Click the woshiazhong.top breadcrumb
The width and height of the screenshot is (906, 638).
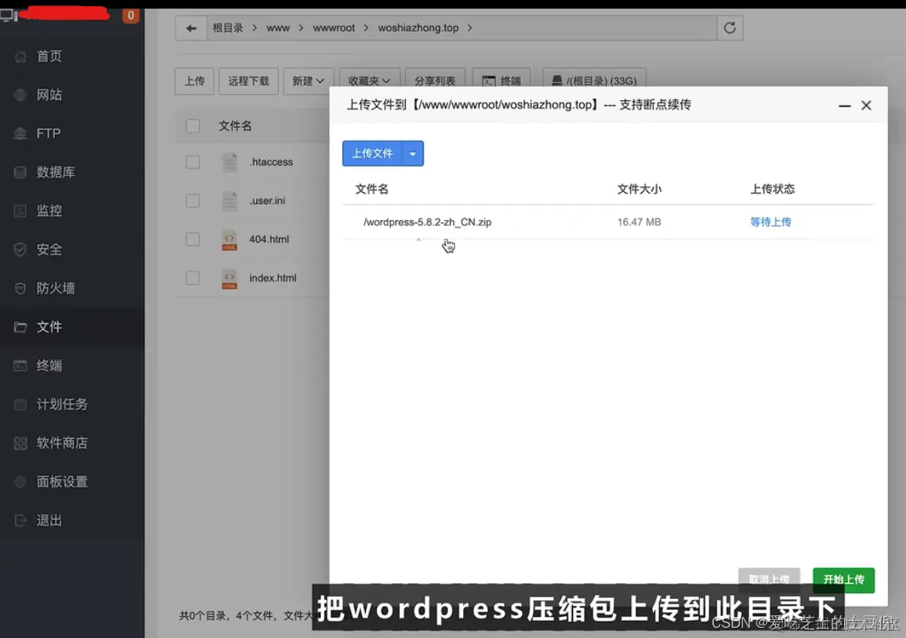tap(419, 27)
